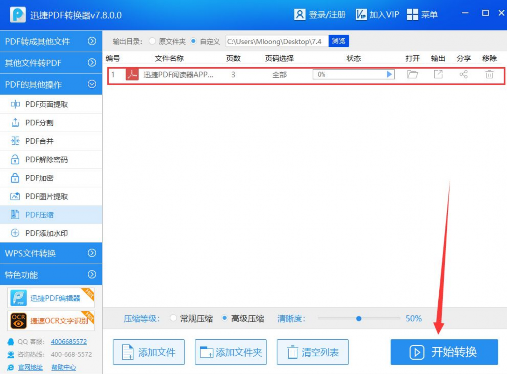Select PDF合并 option
The width and height of the screenshot is (507, 374).
(x=51, y=141)
